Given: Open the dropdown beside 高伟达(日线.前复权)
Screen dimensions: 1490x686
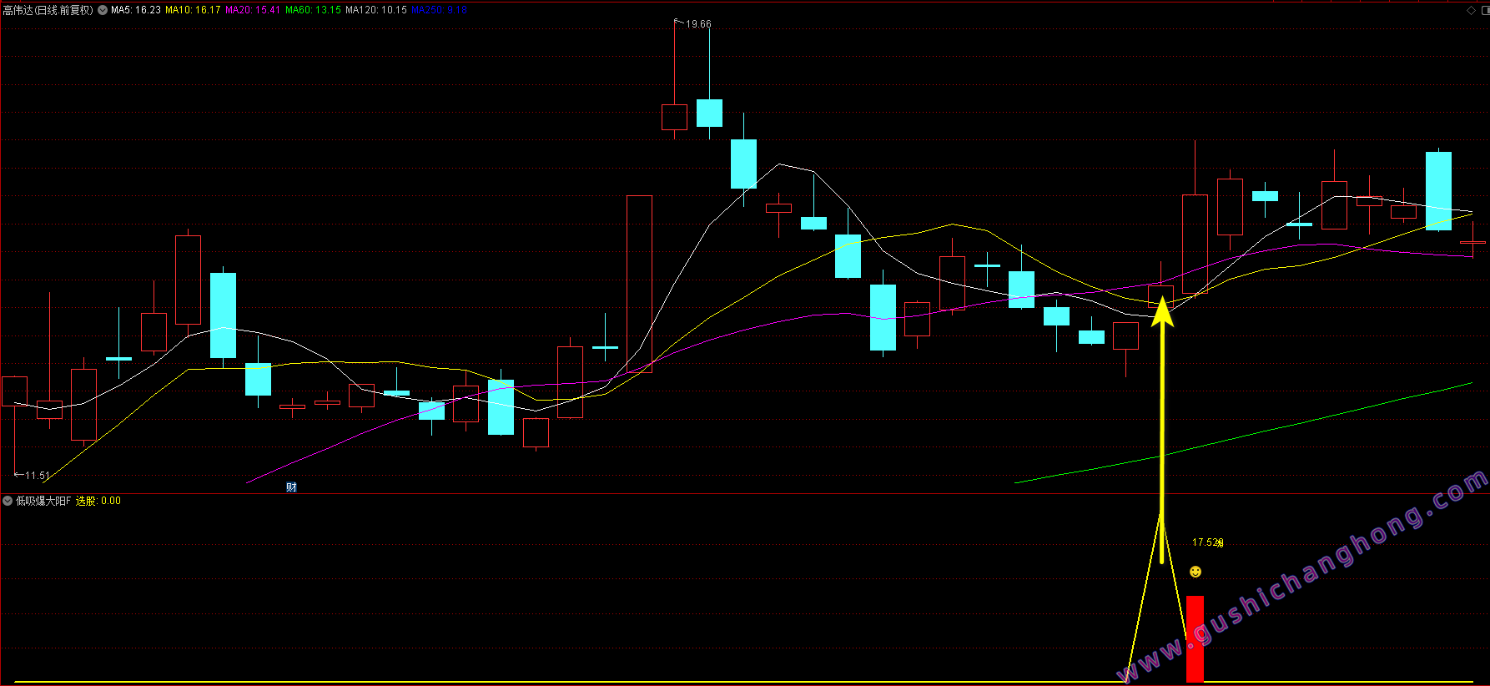Looking at the screenshot, I should [103, 10].
